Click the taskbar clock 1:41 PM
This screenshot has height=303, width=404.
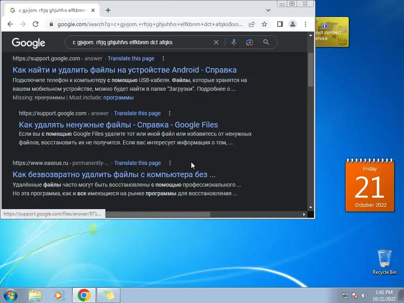[x=384, y=296]
